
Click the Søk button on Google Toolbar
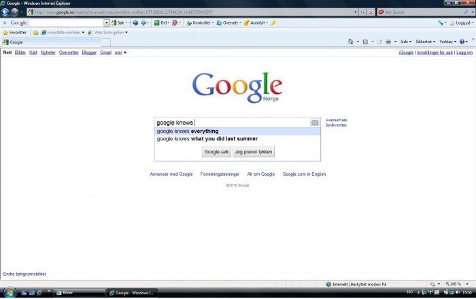coord(118,22)
